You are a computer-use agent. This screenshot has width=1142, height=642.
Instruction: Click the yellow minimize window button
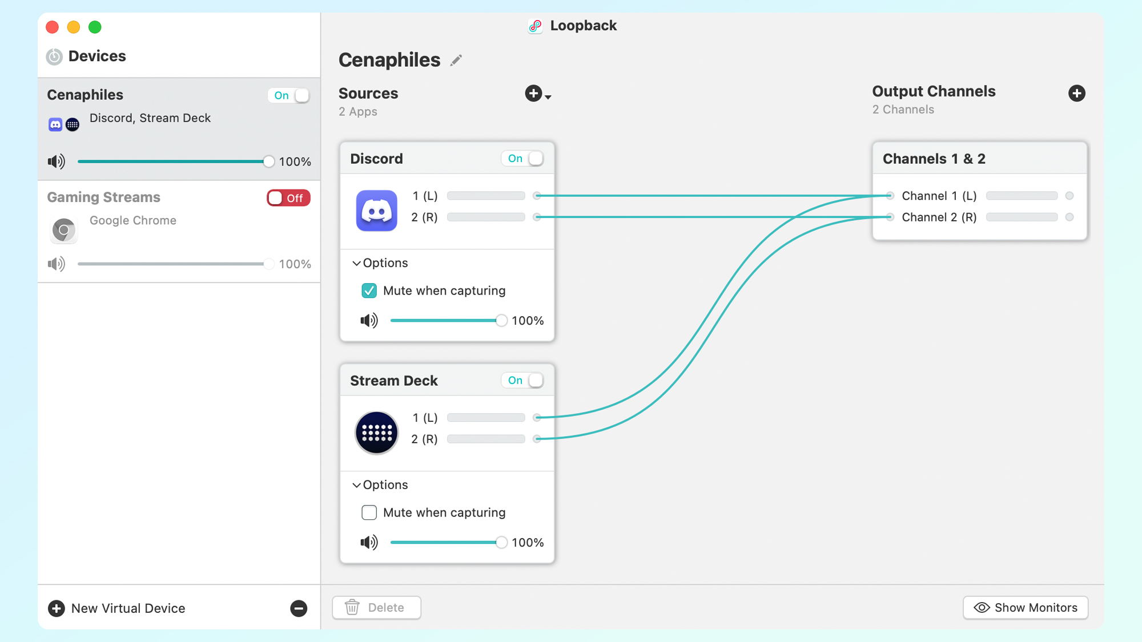(x=74, y=27)
